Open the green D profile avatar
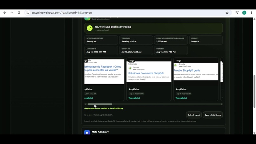Viewport: 256px width, 144px height. click(244, 13)
